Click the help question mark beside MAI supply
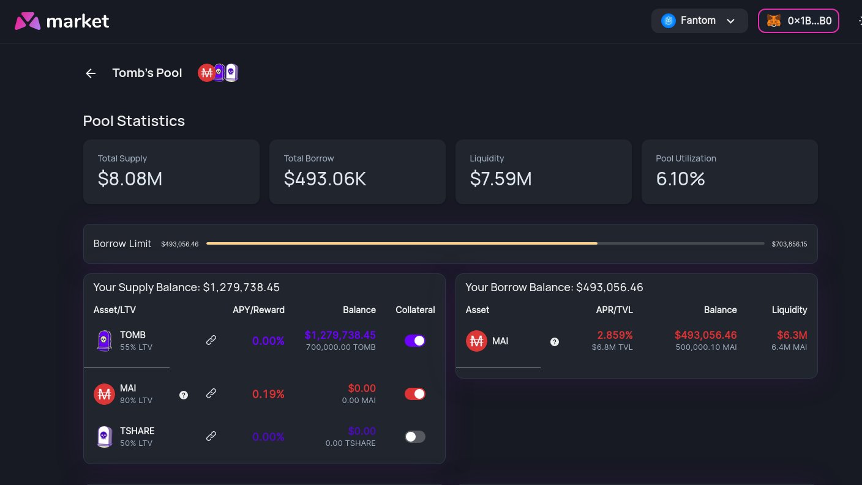The width and height of the screenshot is (862, 485). click(x=184, y=395)
